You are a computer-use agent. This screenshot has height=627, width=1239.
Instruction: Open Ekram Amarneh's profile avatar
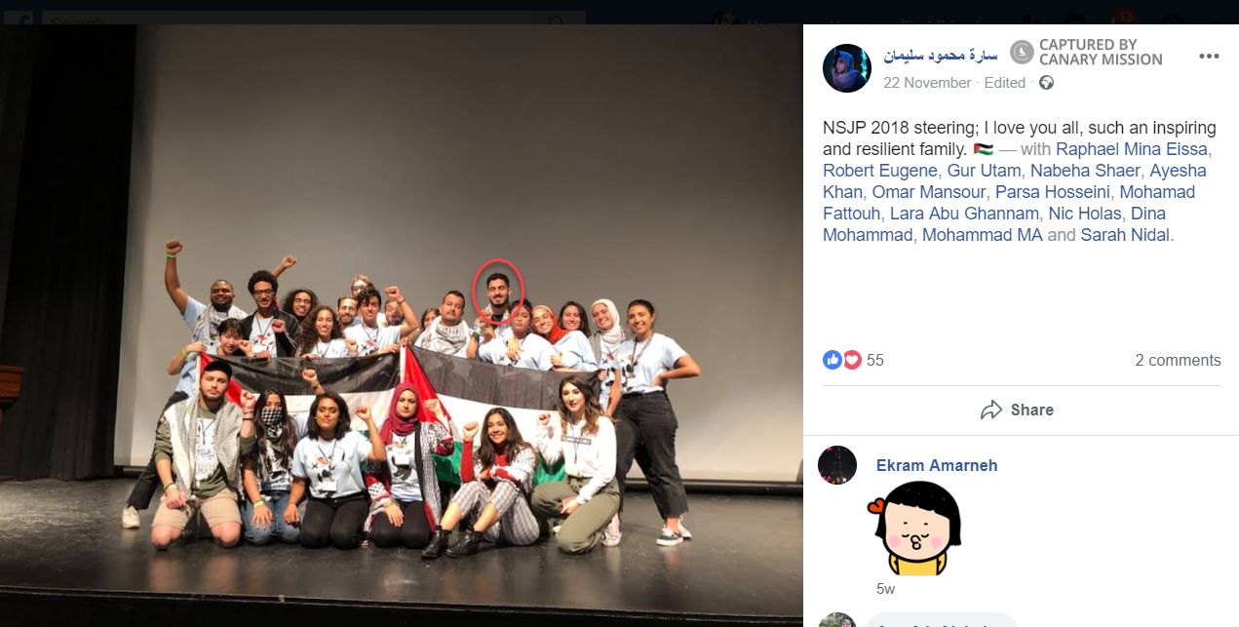(x=837, y=465)
